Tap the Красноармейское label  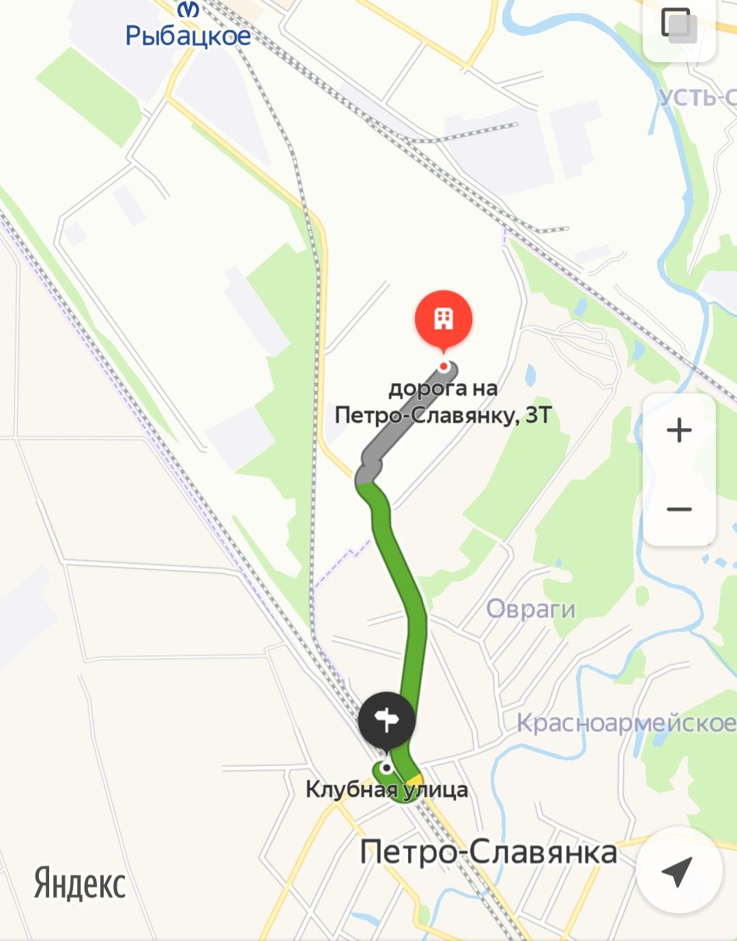pos(626,722)
